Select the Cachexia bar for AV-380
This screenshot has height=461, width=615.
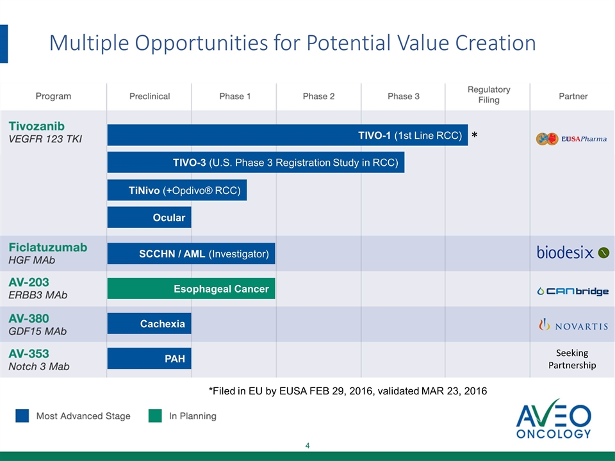[149, 324]
